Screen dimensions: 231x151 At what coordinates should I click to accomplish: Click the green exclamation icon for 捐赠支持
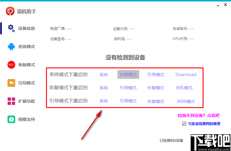click(x=11, y=119)
